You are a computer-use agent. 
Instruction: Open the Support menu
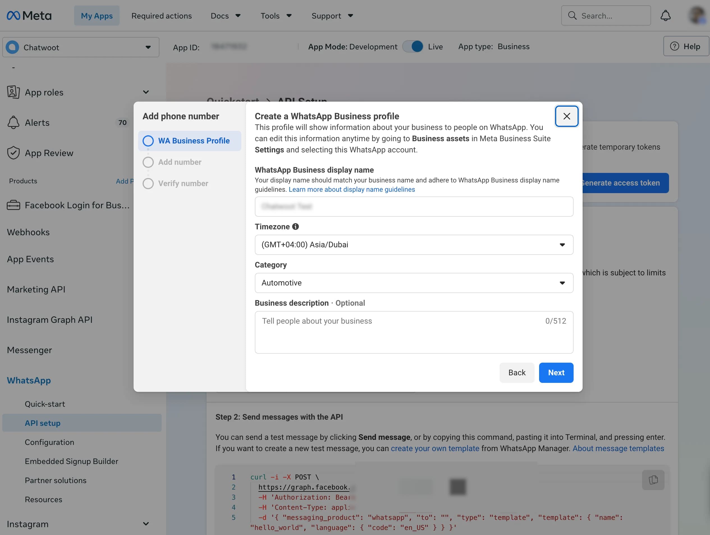click(332, 15)
